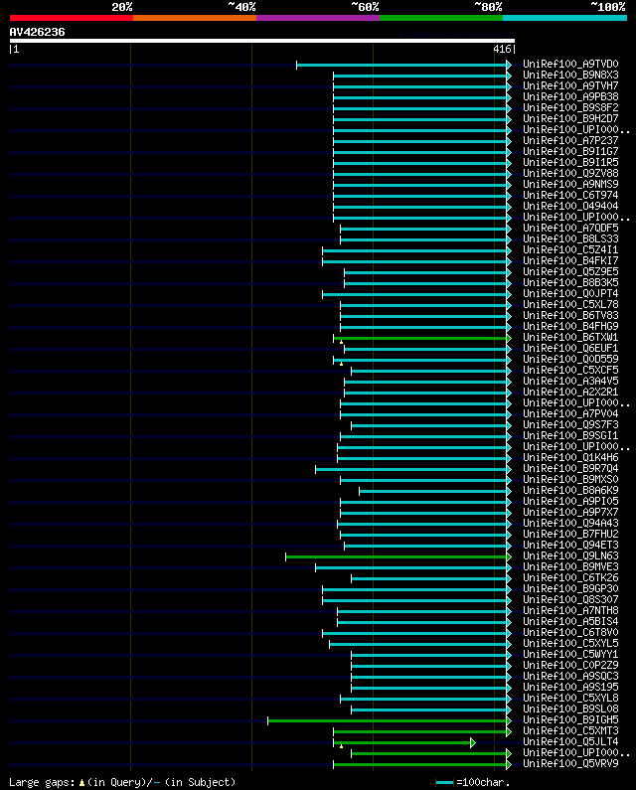636x790 pixels.
Task: Select hit label UniRef100_Q9ZV88
Action: tap(570, 173)
